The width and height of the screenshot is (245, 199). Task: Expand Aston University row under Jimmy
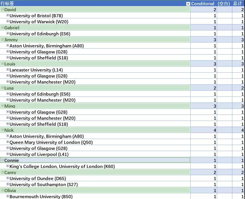(8, 46)
